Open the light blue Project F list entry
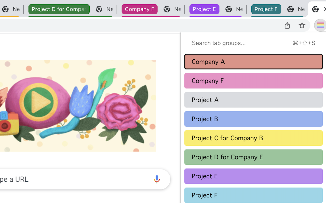Viewport: 326px width, 203px height. pos(253,195)
